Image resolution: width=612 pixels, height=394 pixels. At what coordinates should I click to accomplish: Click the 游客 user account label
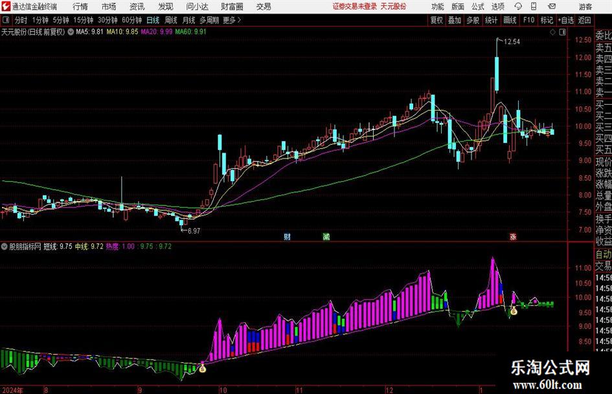[x=585, y=6]
